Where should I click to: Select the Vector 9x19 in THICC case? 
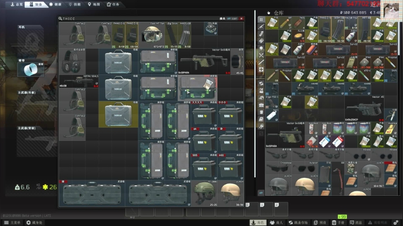coord(204,62)
